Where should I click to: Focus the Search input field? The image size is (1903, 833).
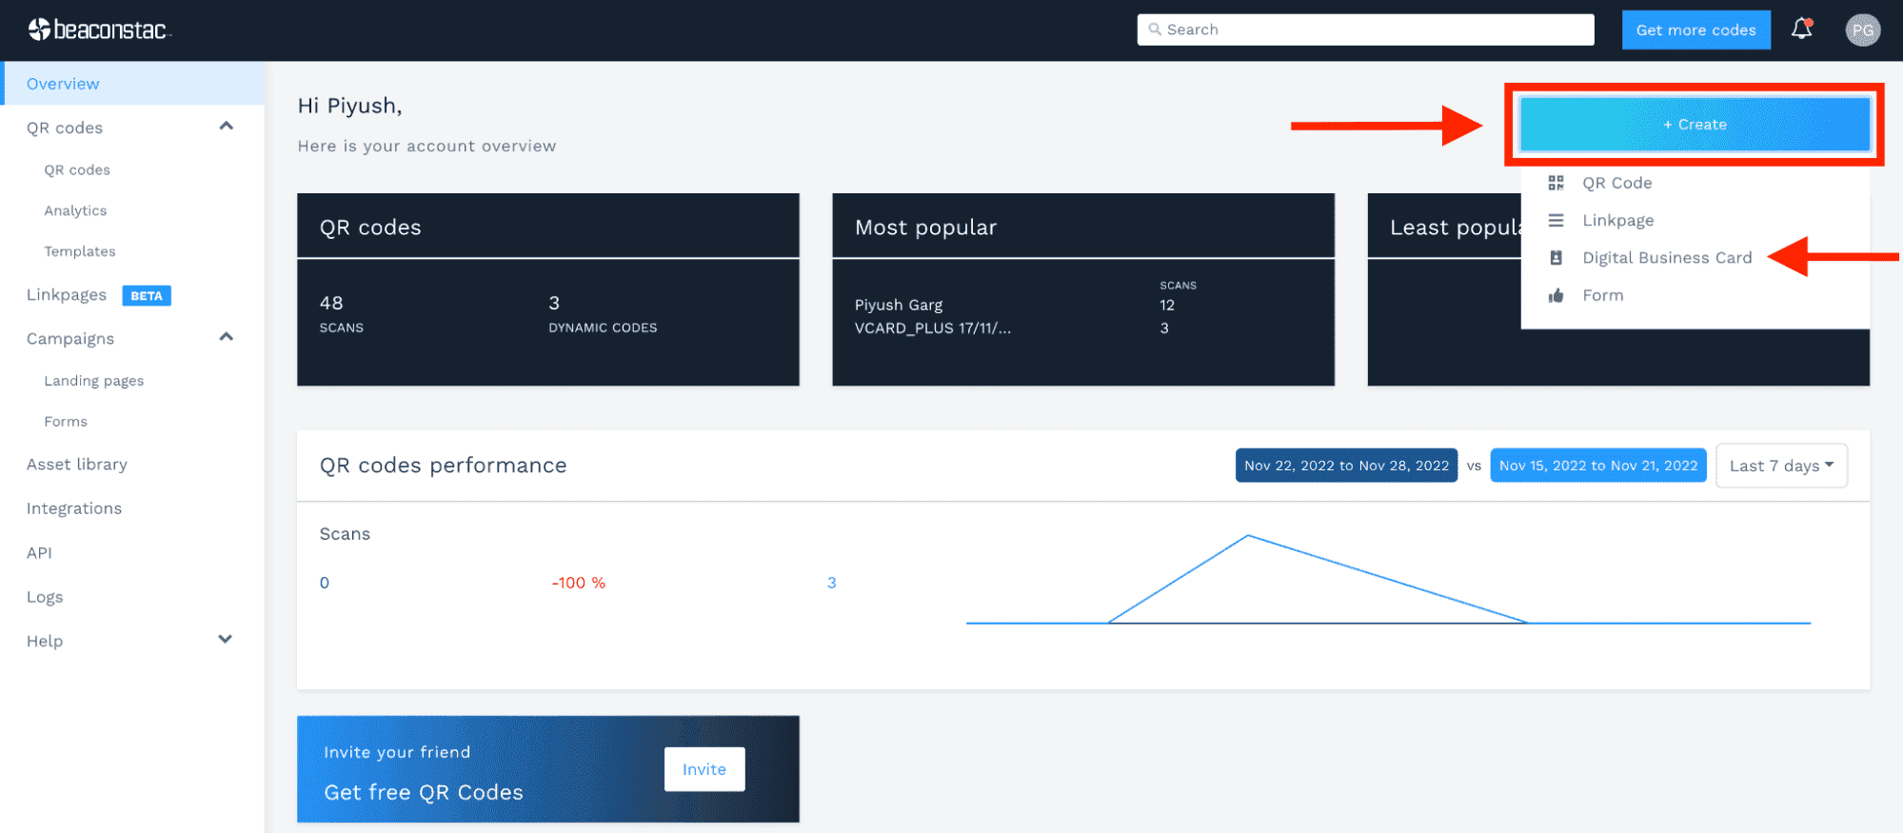point(1365,30)
